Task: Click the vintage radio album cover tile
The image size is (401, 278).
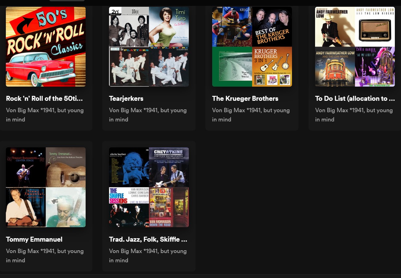Action: pyautogui.click(x=375, y=27)
